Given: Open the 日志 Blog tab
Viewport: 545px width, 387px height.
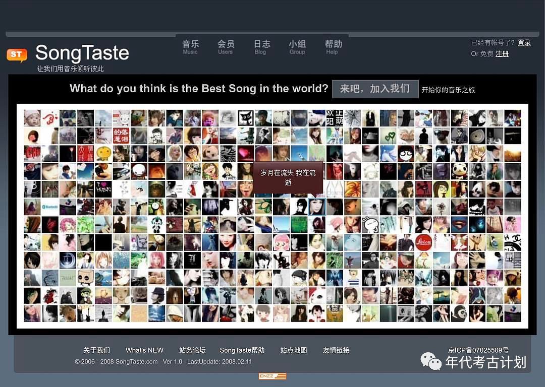Looking at the screenshot, I should coord(261,47).
